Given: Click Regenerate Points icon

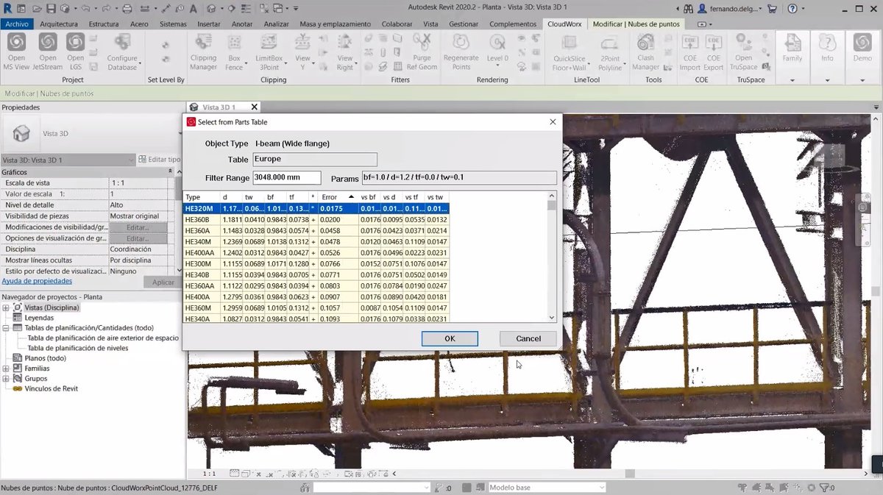Looking at the screenshot, I should pos(461,51).
